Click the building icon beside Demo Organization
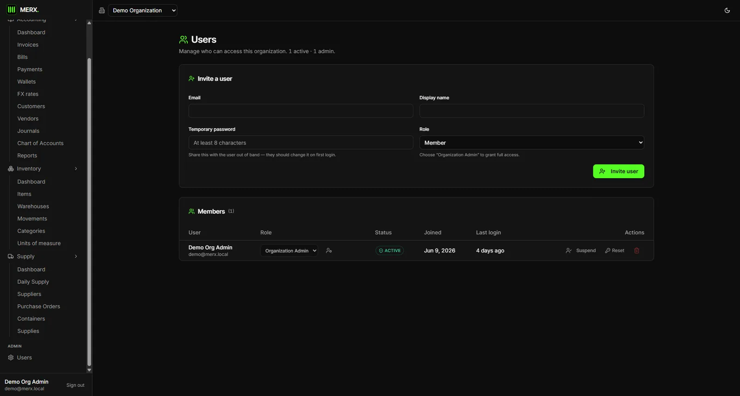Viewport: 740px width, 396px height. pyautogui.click(x=102, y=11)
